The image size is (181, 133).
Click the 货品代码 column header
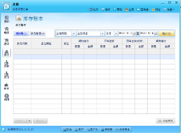[x=22, y=43]
